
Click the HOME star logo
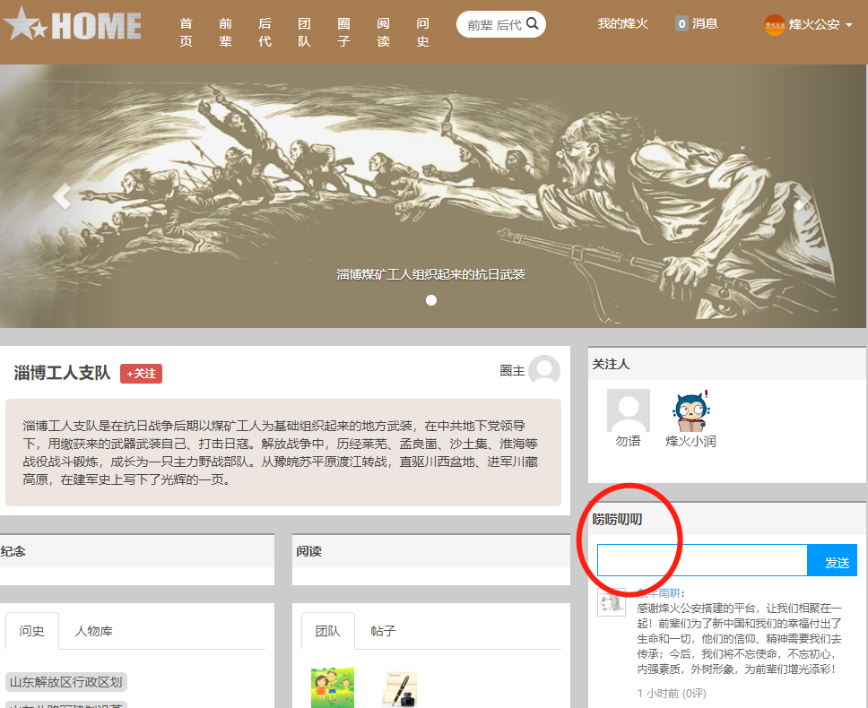73,25
